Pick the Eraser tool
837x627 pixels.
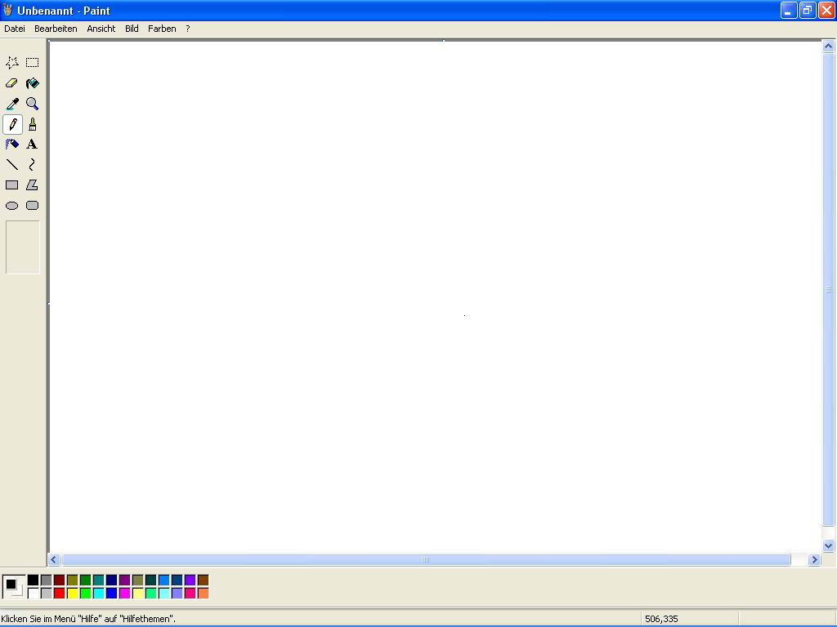pos(12,83)
